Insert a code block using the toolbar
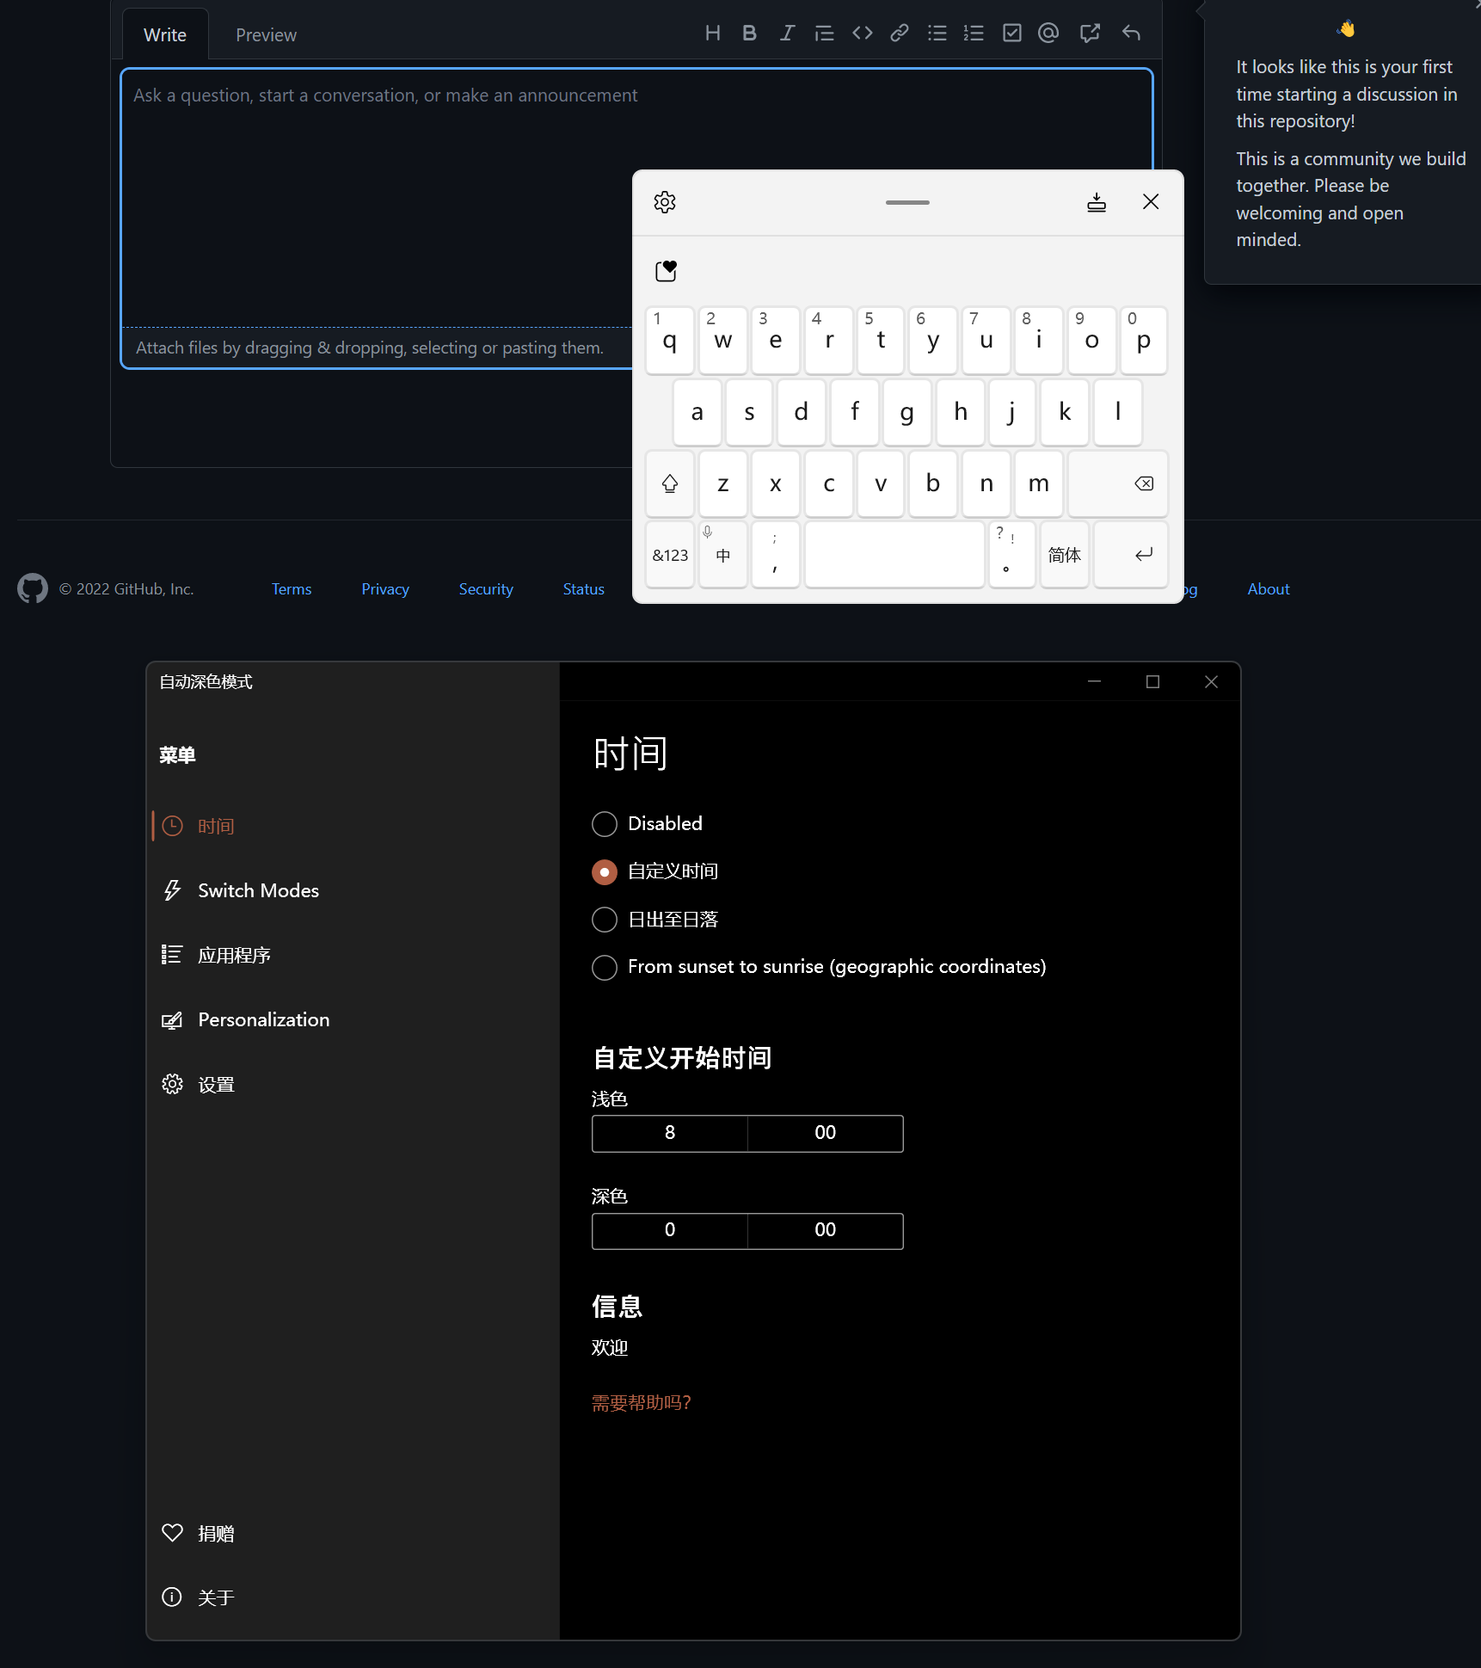The image size is (1481, 1668). coord(862,33)
